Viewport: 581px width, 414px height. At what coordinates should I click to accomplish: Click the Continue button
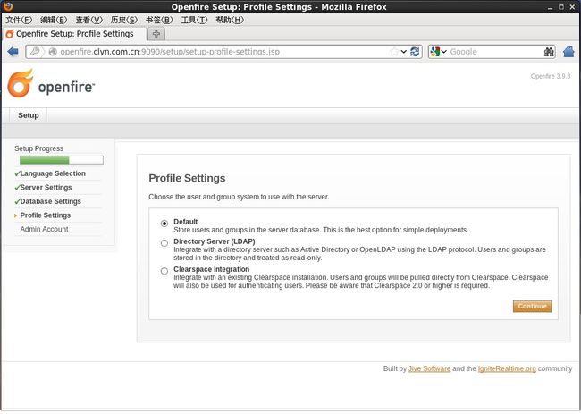[532, 306]
